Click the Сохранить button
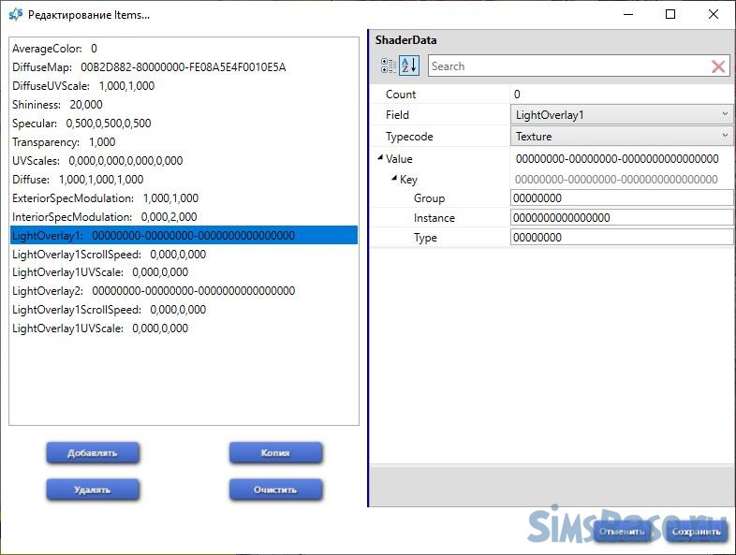 click(697, 533)
